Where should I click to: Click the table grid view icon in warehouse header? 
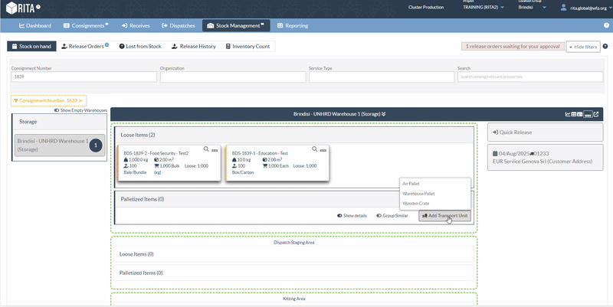click(x=574, y=114)
